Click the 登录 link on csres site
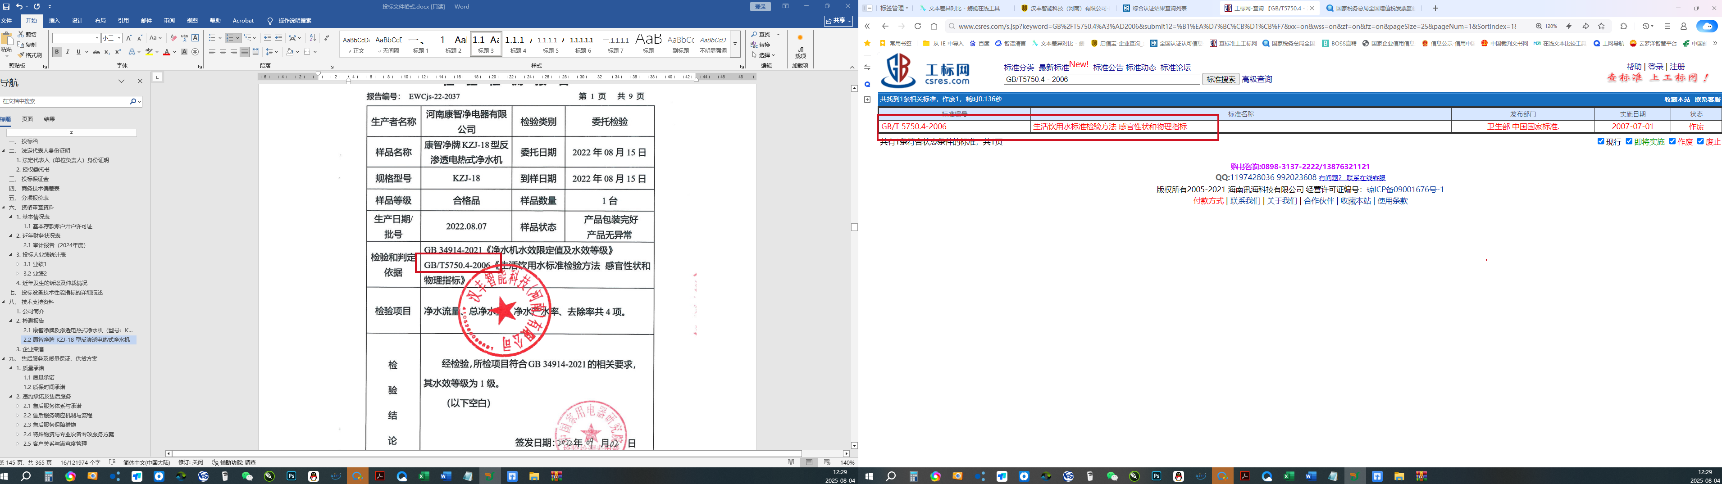 point(1655,67)
